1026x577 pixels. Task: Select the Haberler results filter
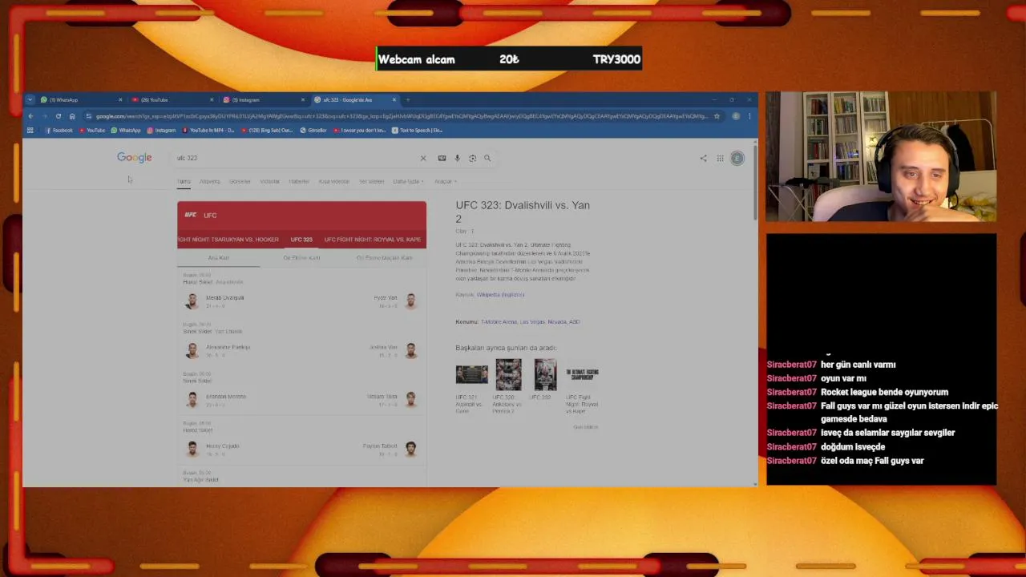point(299,181)
